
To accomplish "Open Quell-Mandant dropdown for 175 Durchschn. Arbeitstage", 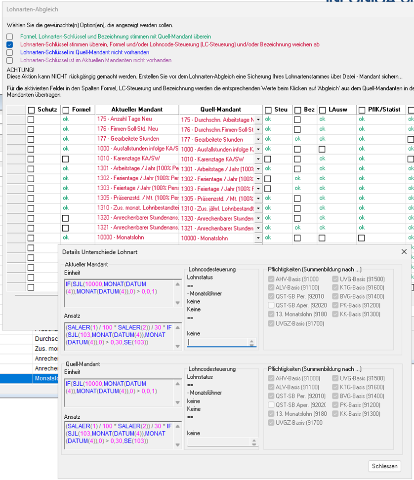I will [258, 120].
